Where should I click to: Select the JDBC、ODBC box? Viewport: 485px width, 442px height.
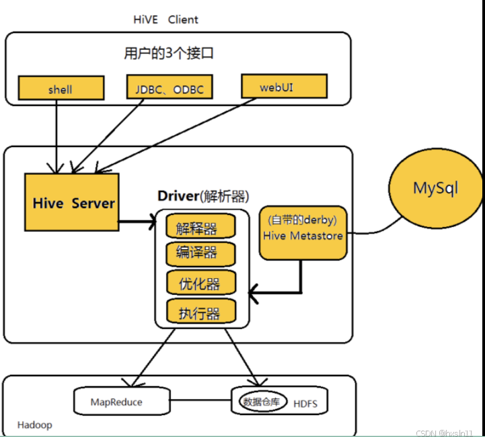(170, 87)
